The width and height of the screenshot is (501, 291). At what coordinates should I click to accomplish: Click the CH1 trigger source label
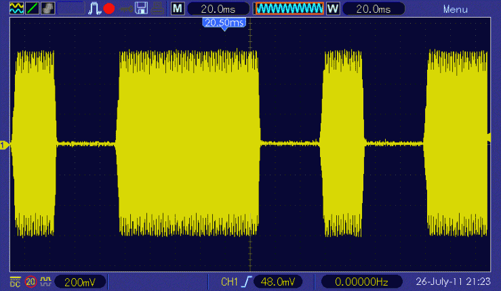click(230, 282)
